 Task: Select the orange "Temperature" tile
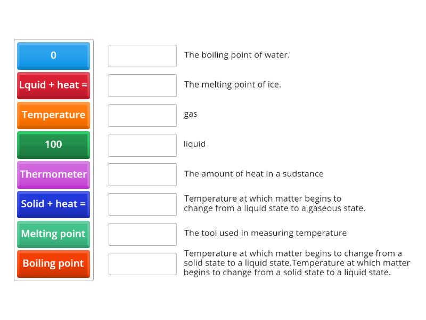point(53,115)
